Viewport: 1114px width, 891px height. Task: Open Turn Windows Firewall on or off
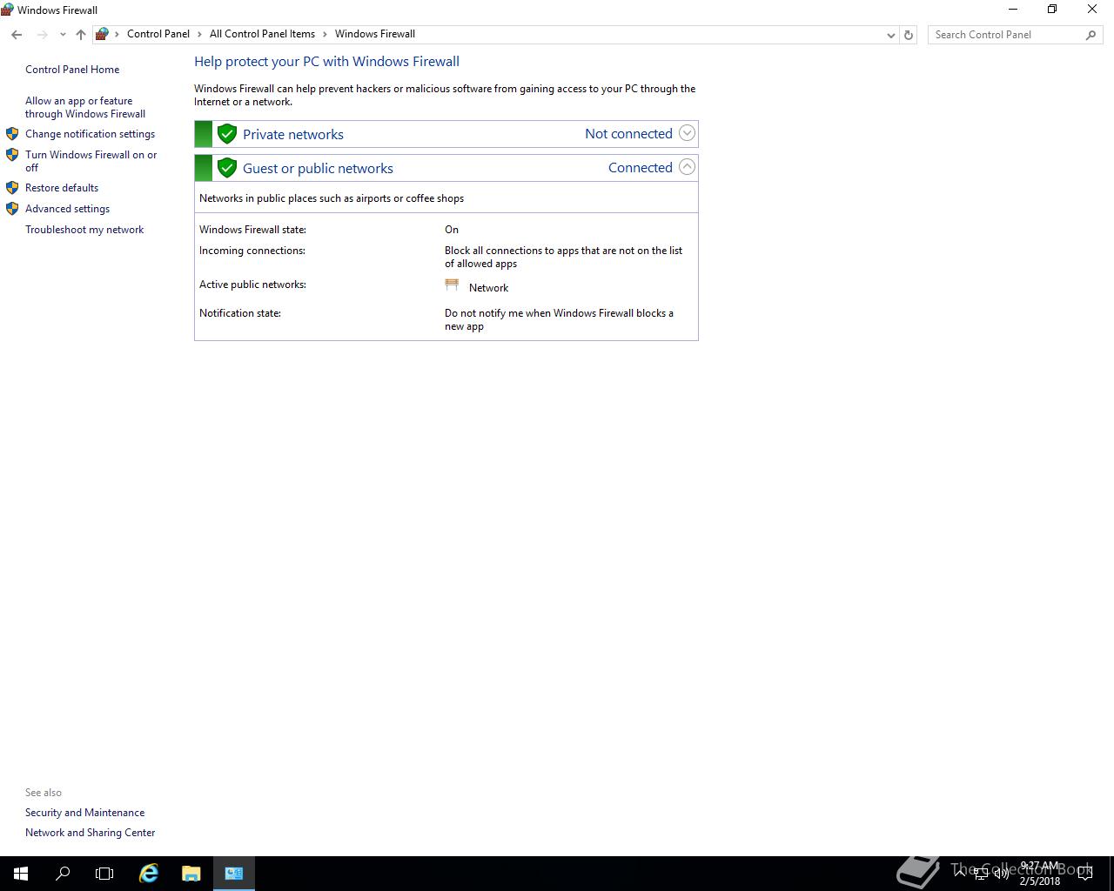point(91,161)
